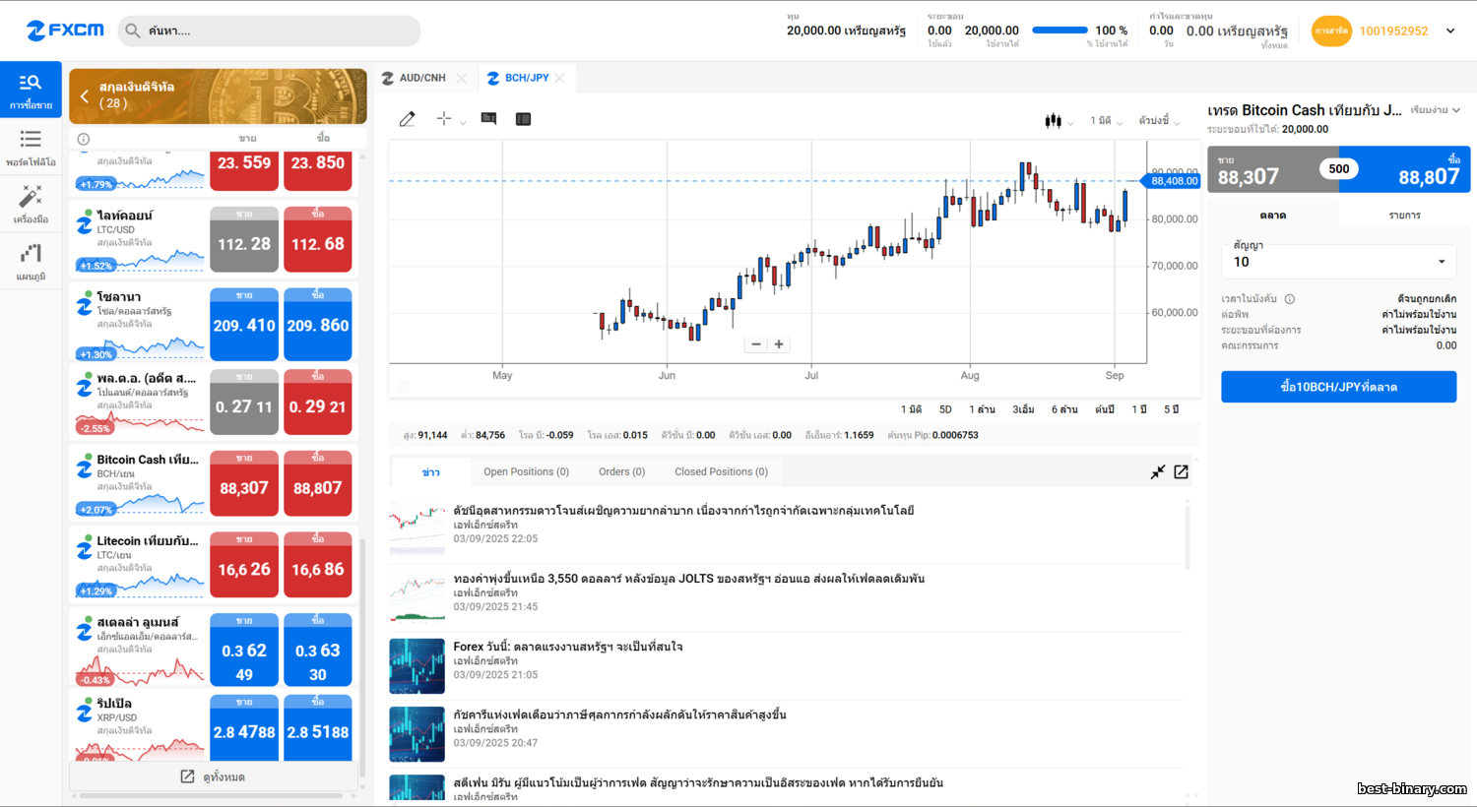Open the chart comment annotation tool
Viewport: 1477px width, 807px height.
point(488,119)
